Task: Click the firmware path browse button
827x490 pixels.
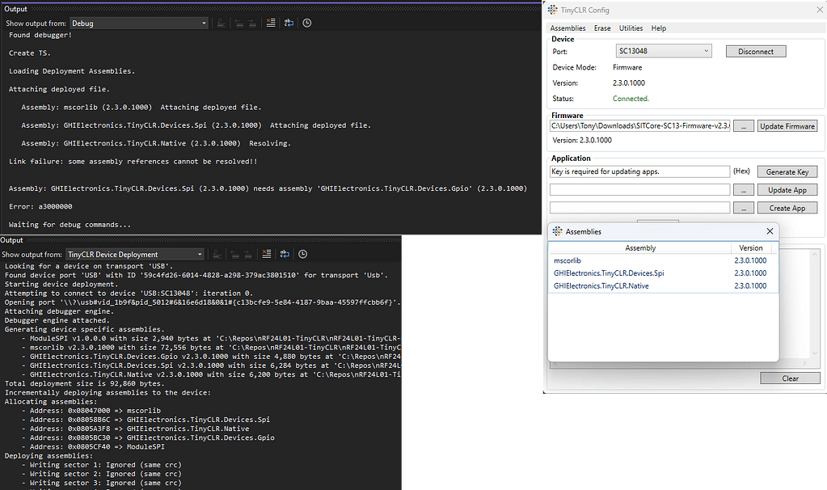Action: coord(743,125)
